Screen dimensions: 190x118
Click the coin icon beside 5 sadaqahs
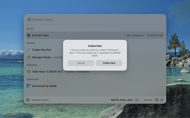tap(128, 35)
